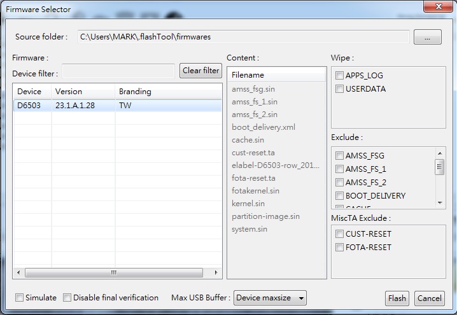Image resolution: width=457 pixels, height=315 pixels.
Task: Check AMSS_FS_2 in the Exclude list
Action: 339,183
